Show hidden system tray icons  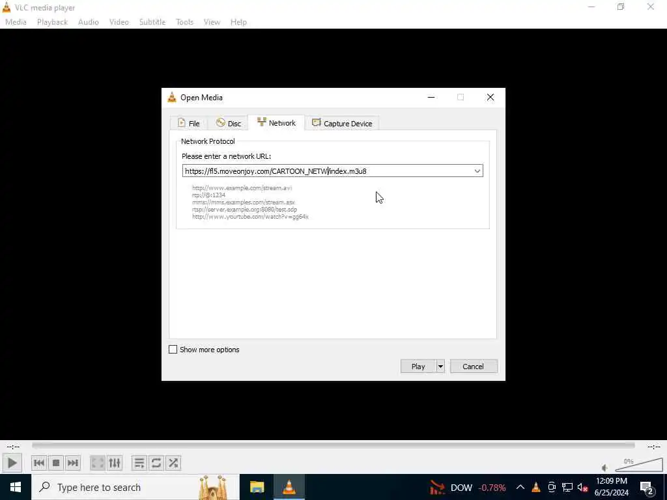click(x=520, y=487)
